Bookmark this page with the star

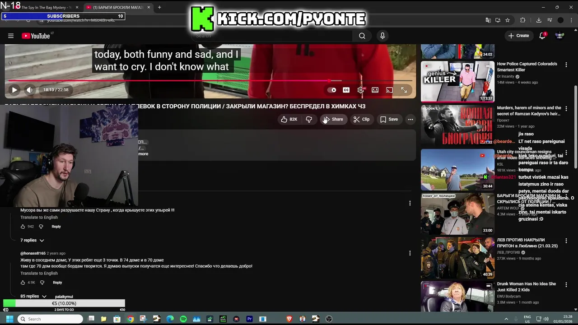click(508, 20)
